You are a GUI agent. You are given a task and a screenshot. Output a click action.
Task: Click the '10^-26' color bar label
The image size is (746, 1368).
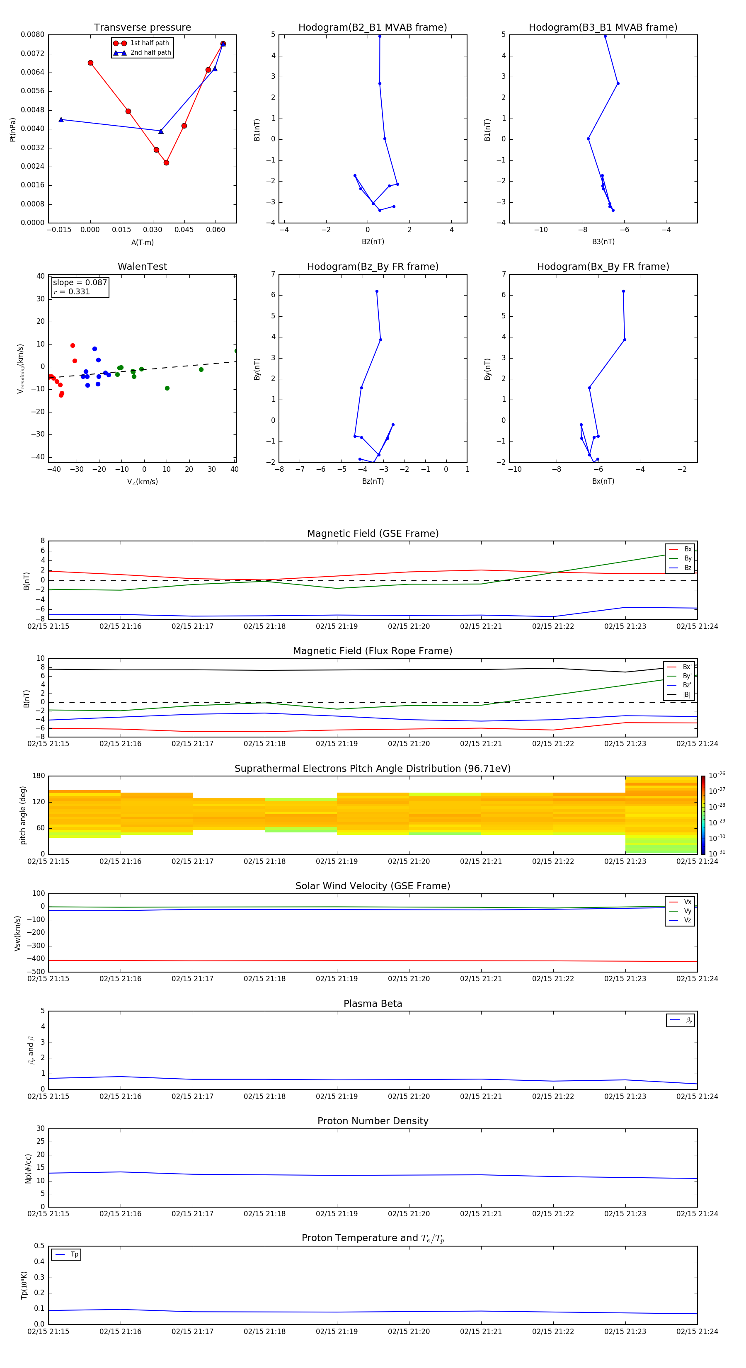tap(717, 775)
